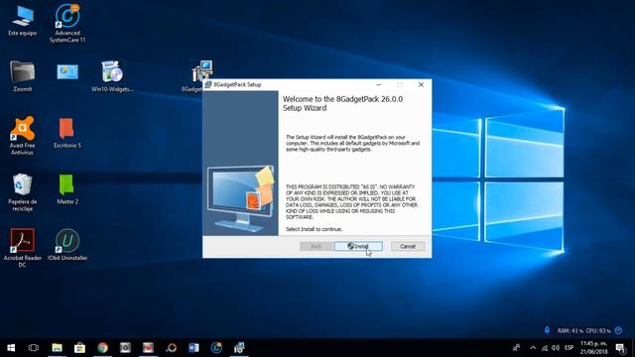Select the Master 2 desktop icon
Image resolution: width=635 pixels, height=357 pixels.
pyautogui.click(x=67, y=189)
